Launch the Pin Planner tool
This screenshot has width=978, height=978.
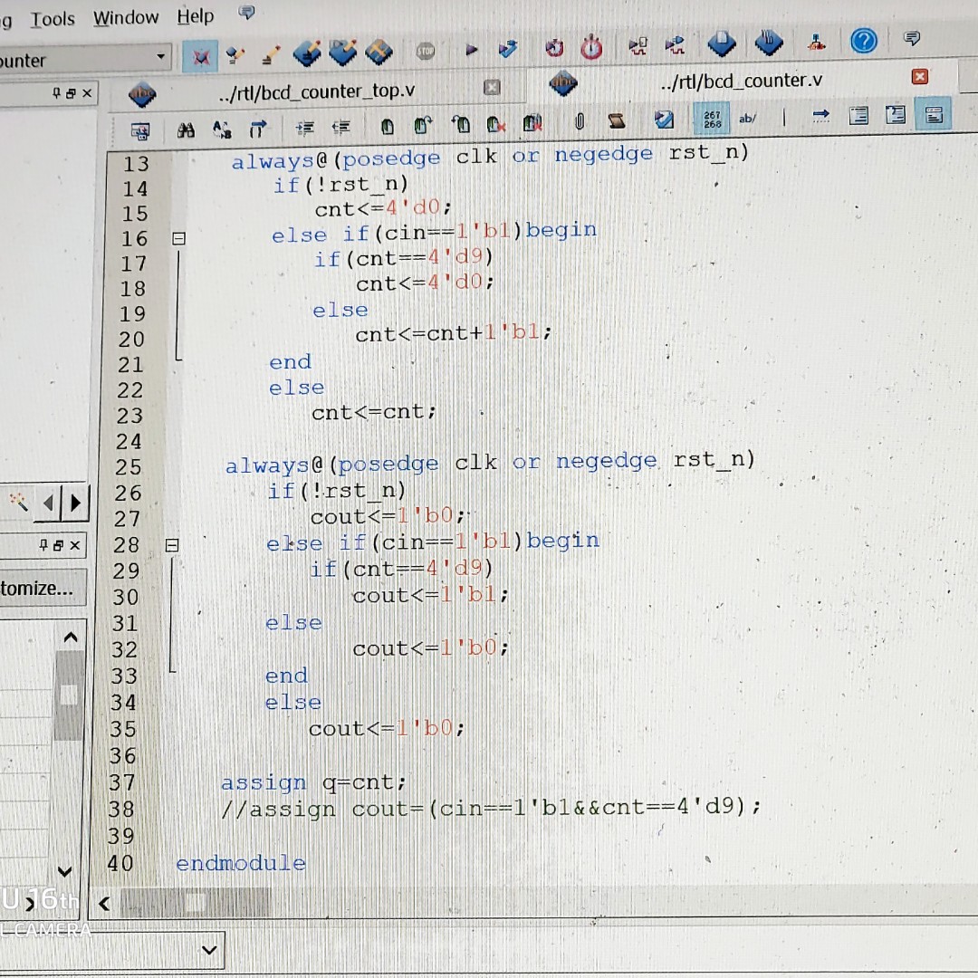pos(307,53)
